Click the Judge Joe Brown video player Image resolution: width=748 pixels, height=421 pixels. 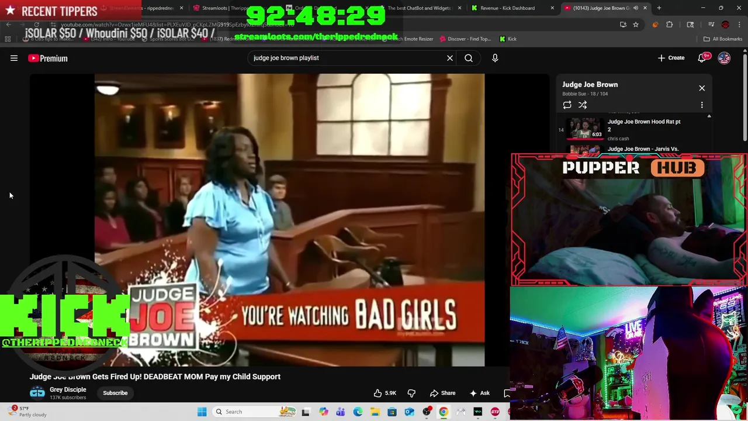click(x=289, y=220)
